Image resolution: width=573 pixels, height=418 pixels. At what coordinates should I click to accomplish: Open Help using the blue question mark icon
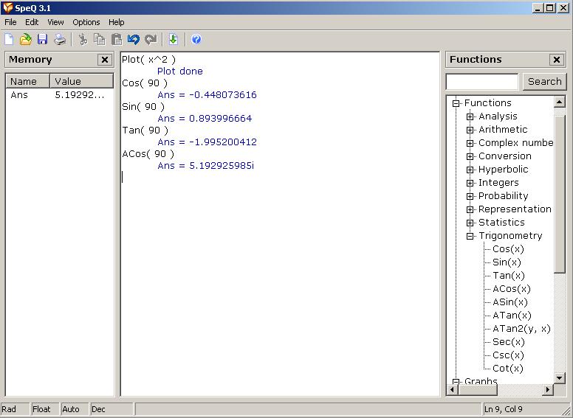[196, 40]
